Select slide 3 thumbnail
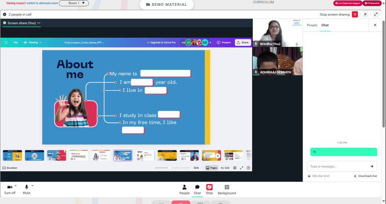 coord(57,155)
